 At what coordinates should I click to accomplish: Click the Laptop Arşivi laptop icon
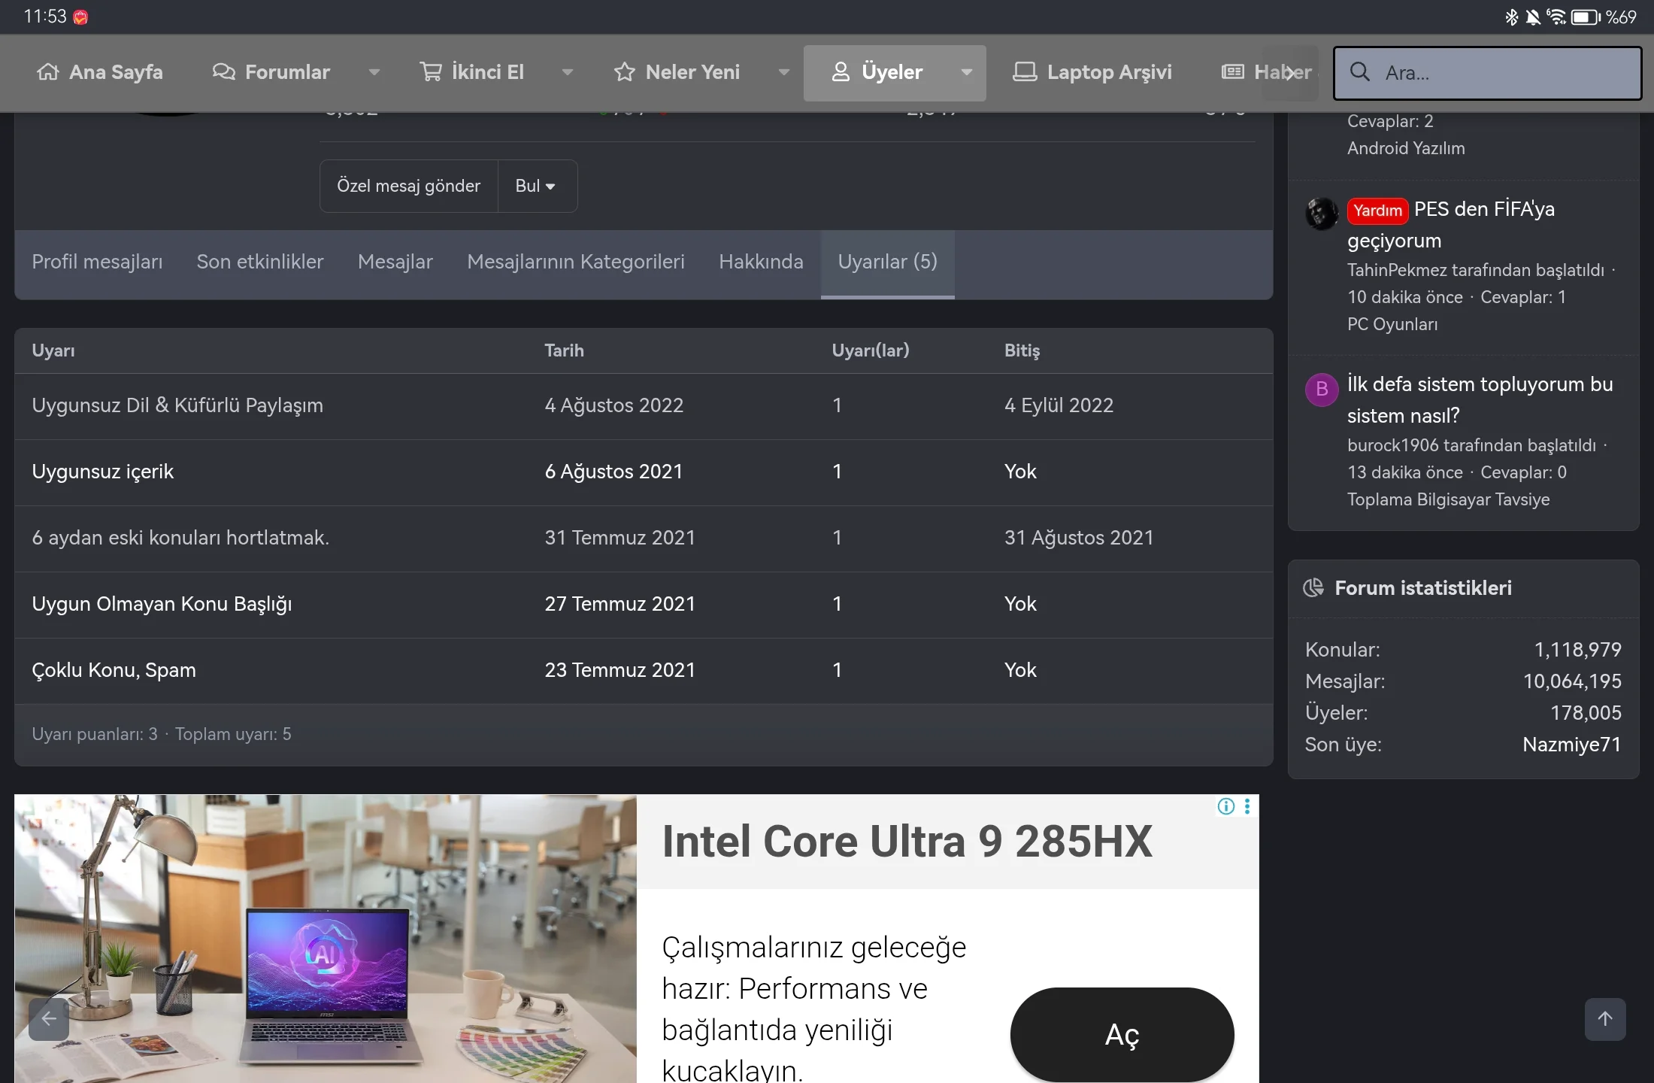pos(1025,72)
